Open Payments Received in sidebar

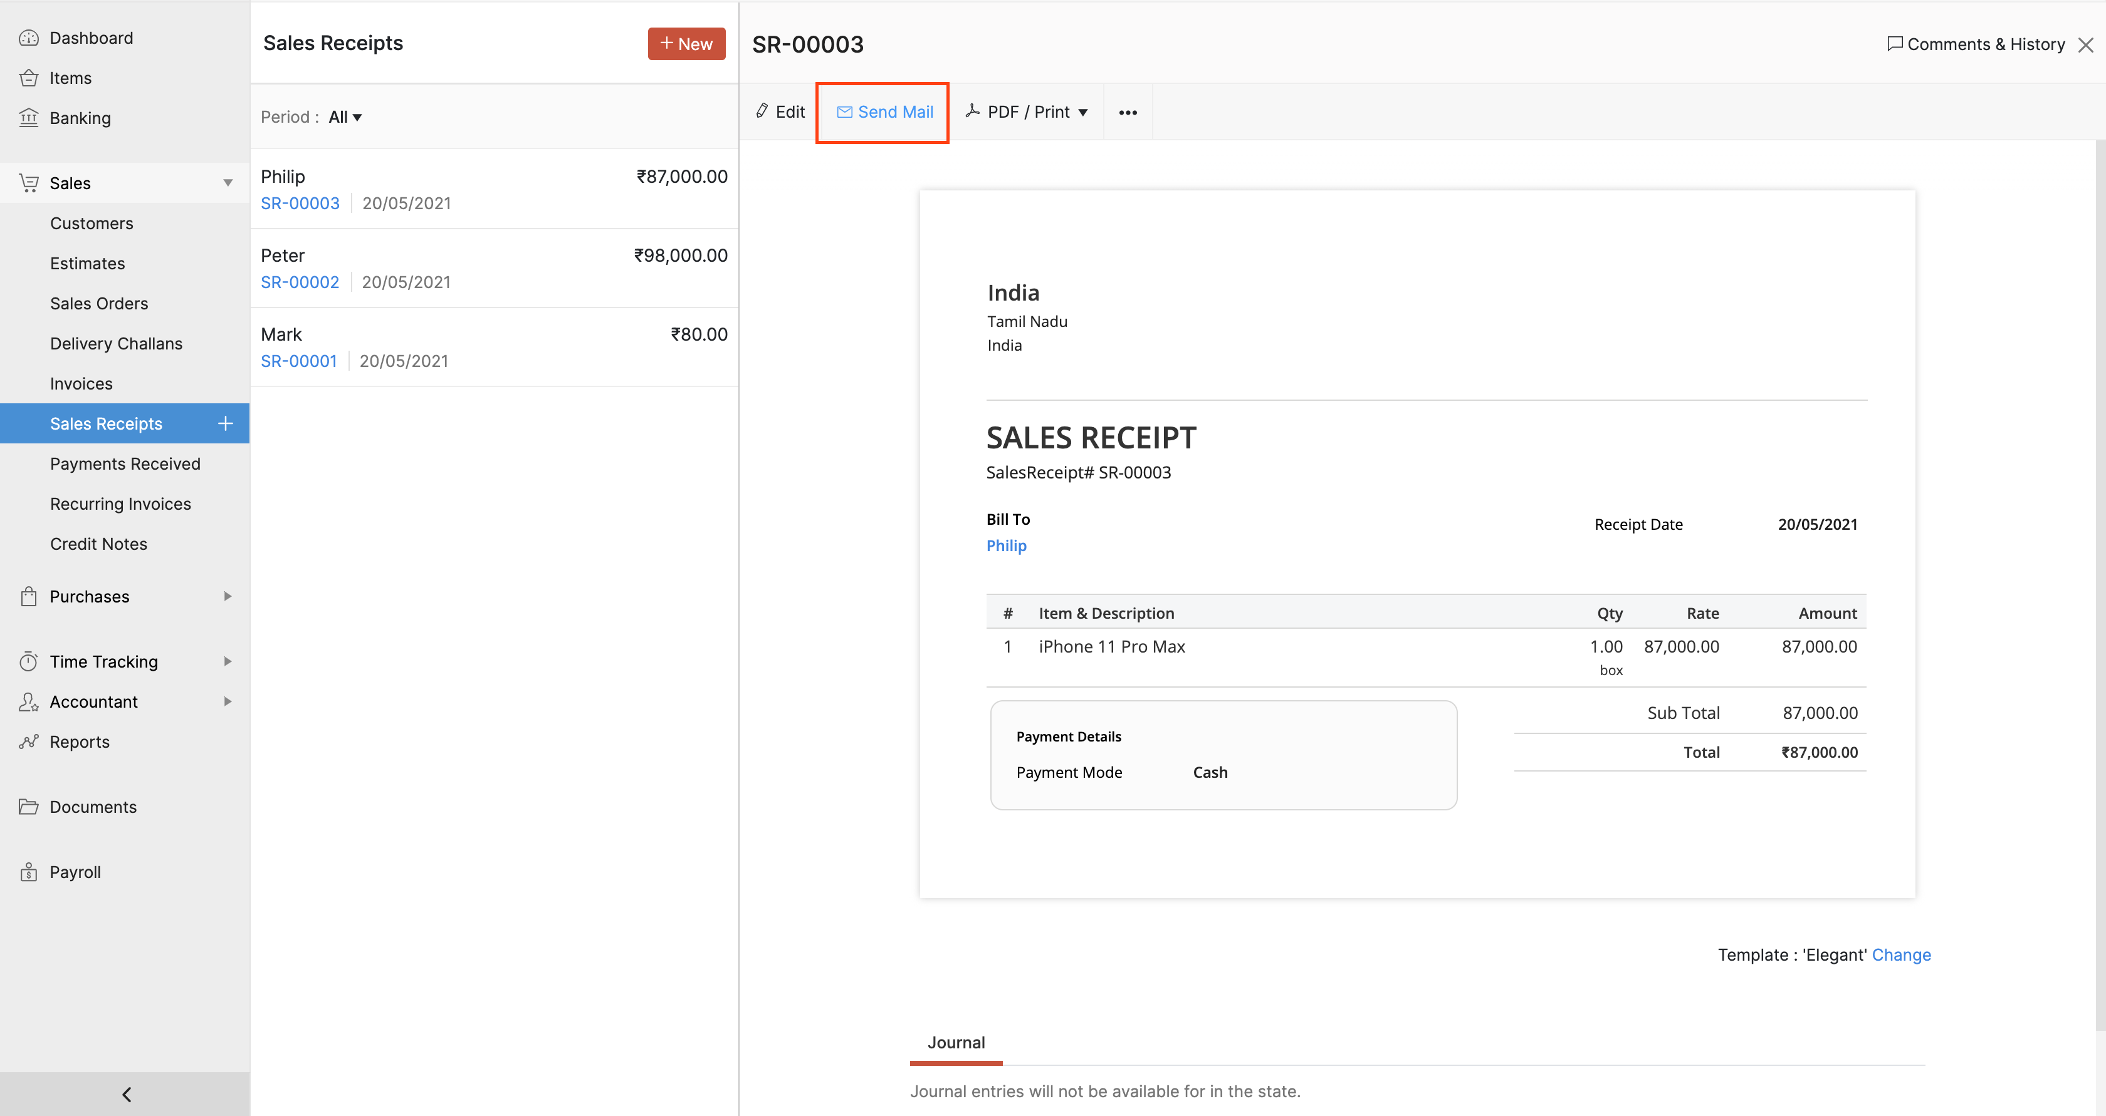click(125, 464)
